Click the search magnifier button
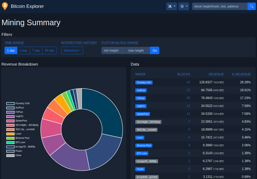This screenshot has height=179, width=257. point(251,6)
